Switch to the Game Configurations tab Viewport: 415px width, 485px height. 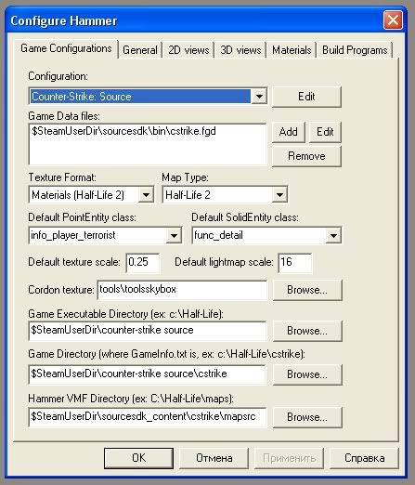click(x=66, y=48)
